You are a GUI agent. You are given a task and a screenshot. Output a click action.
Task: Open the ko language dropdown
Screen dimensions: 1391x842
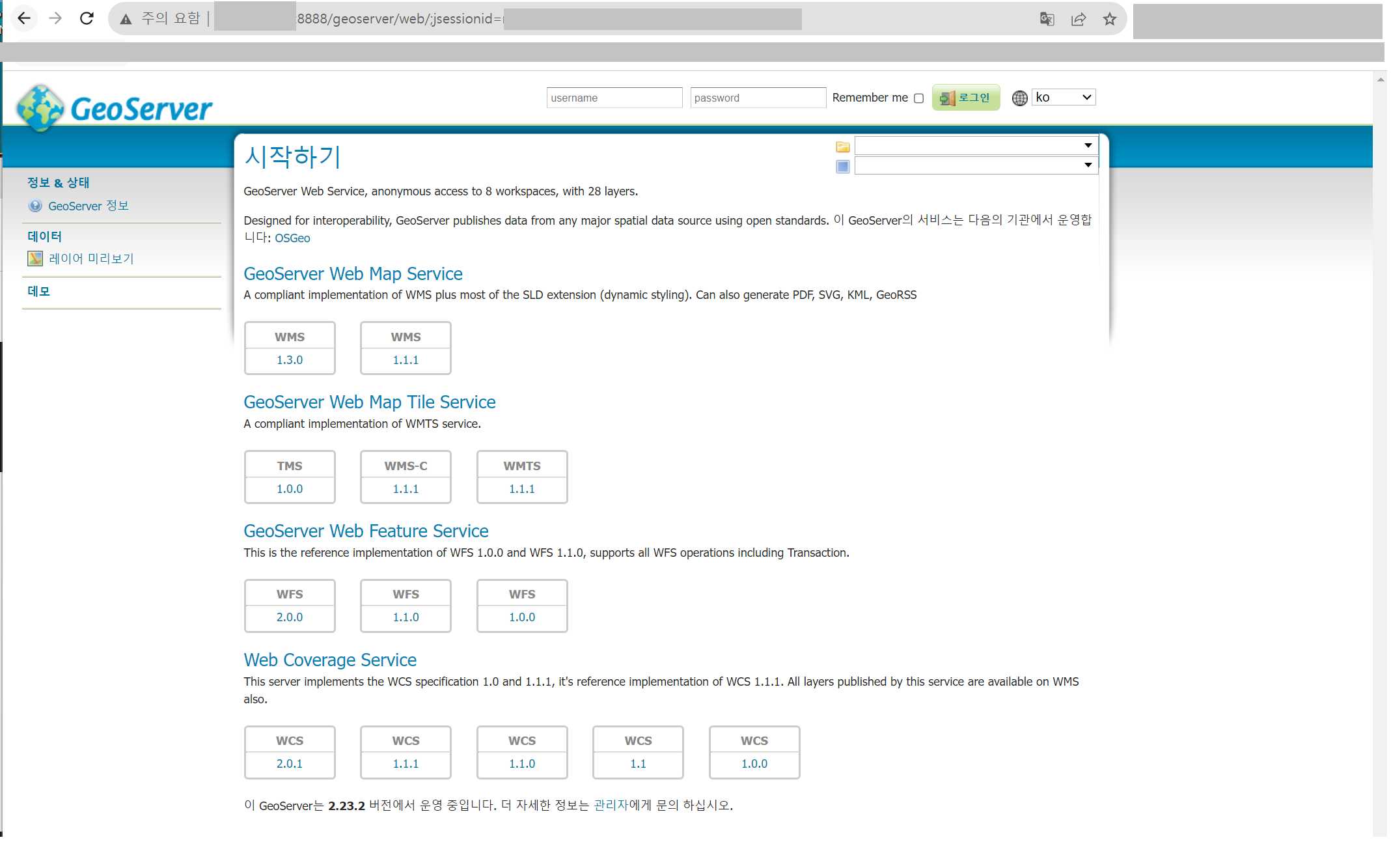tap(1063, 97)
